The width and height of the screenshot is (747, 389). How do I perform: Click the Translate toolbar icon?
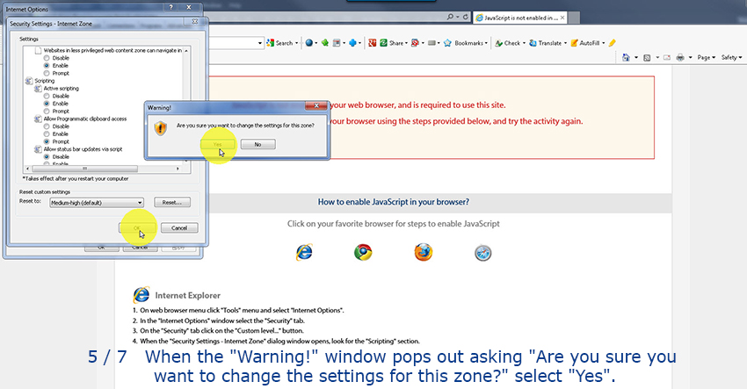click(x=533, y=43)
